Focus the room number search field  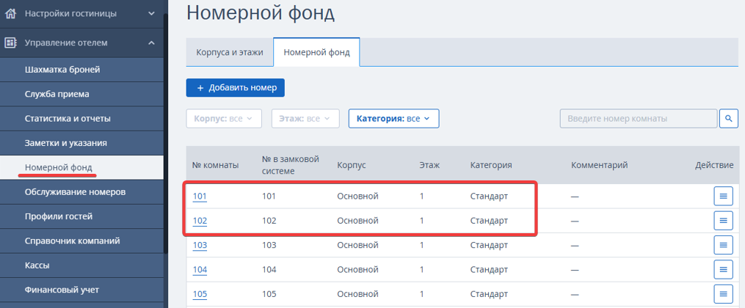click(639, 119)
